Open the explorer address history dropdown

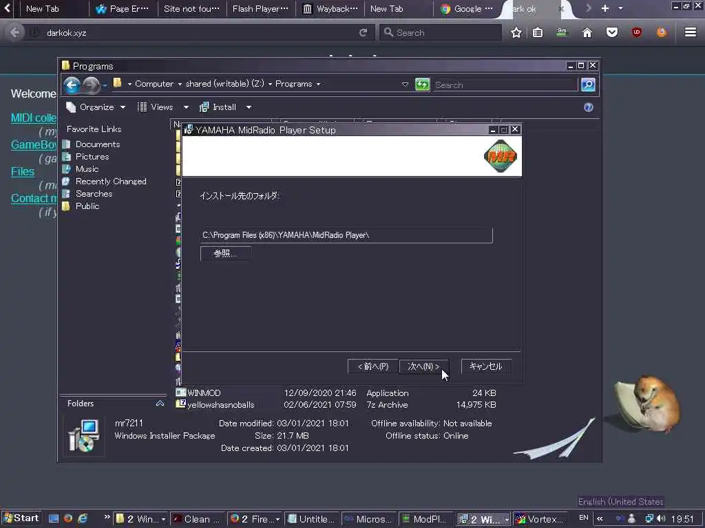point(405,85)
